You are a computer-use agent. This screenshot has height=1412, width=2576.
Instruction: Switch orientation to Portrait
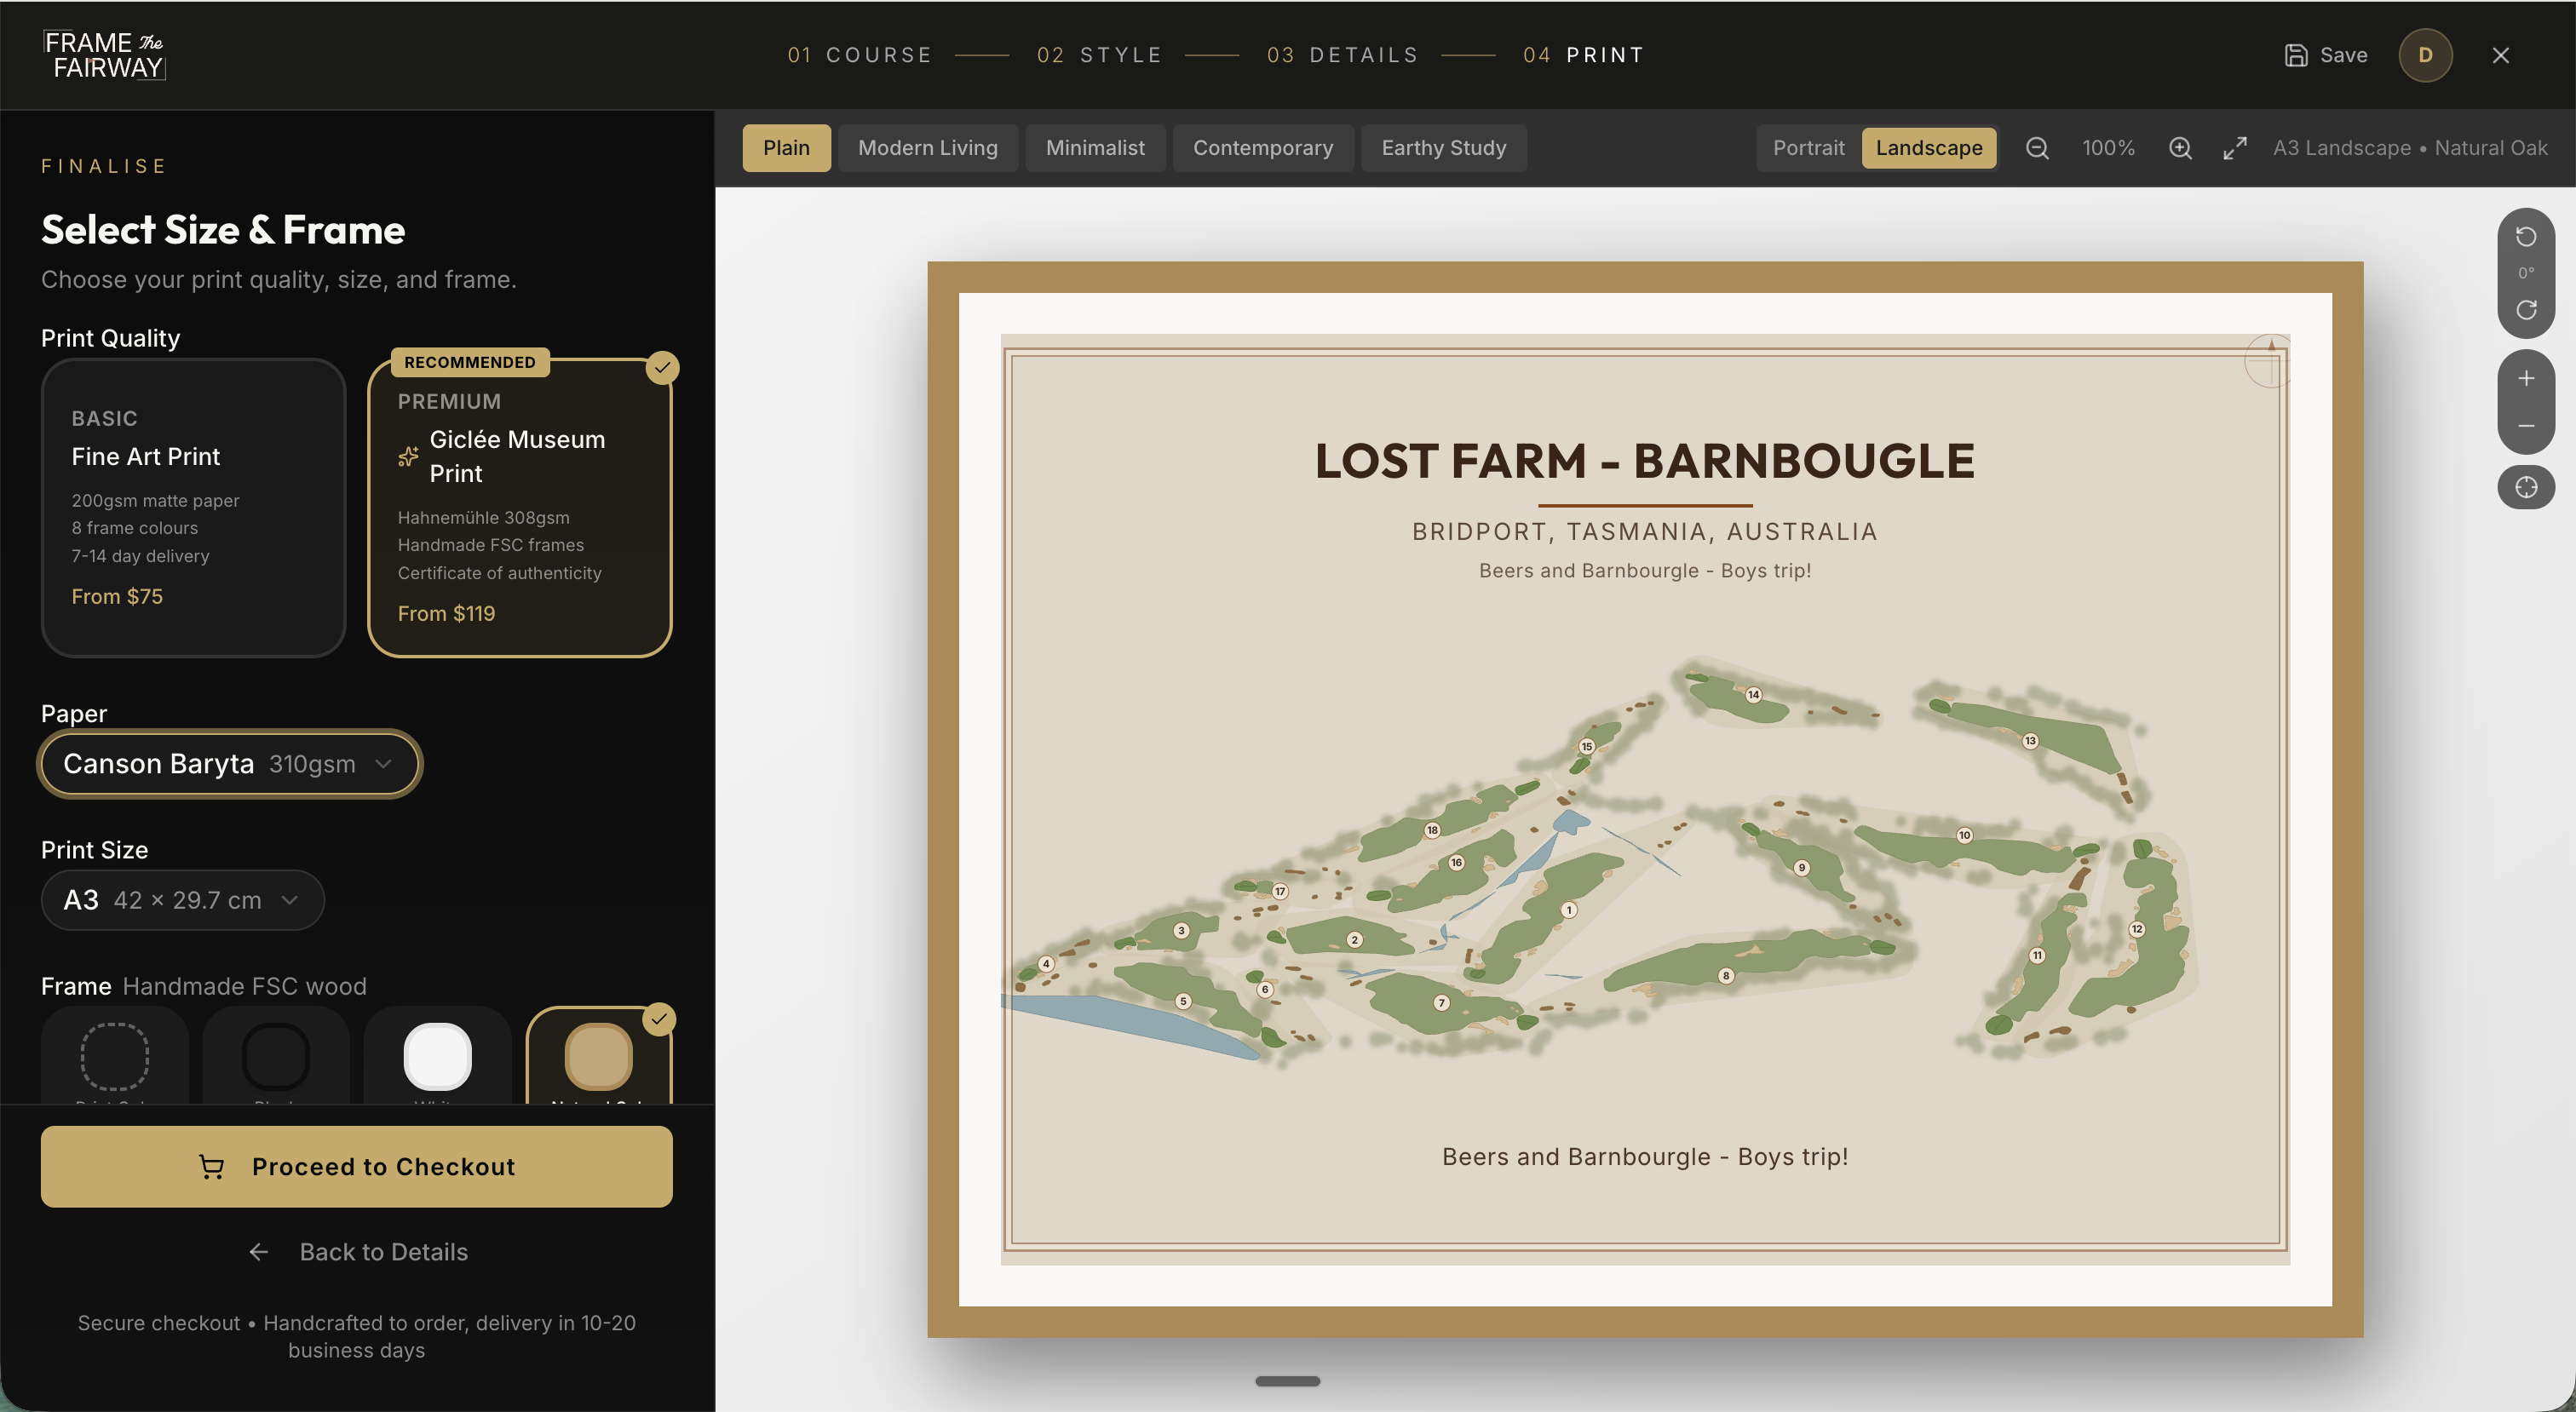pyautogui.click(x=1808, y=148)
